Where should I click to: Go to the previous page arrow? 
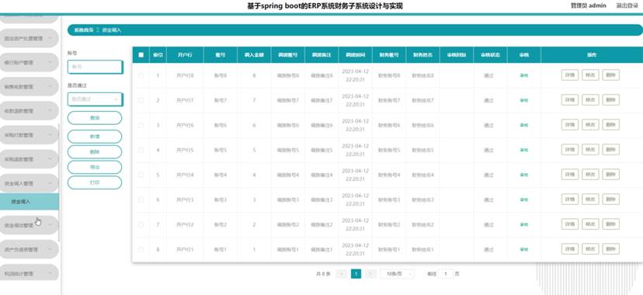[341, 274]
